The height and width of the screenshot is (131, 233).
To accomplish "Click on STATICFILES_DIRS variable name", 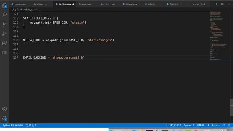I will click(37, 18).
